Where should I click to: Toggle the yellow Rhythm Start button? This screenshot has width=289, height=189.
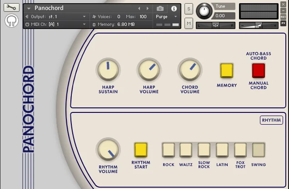coord(141,150)
